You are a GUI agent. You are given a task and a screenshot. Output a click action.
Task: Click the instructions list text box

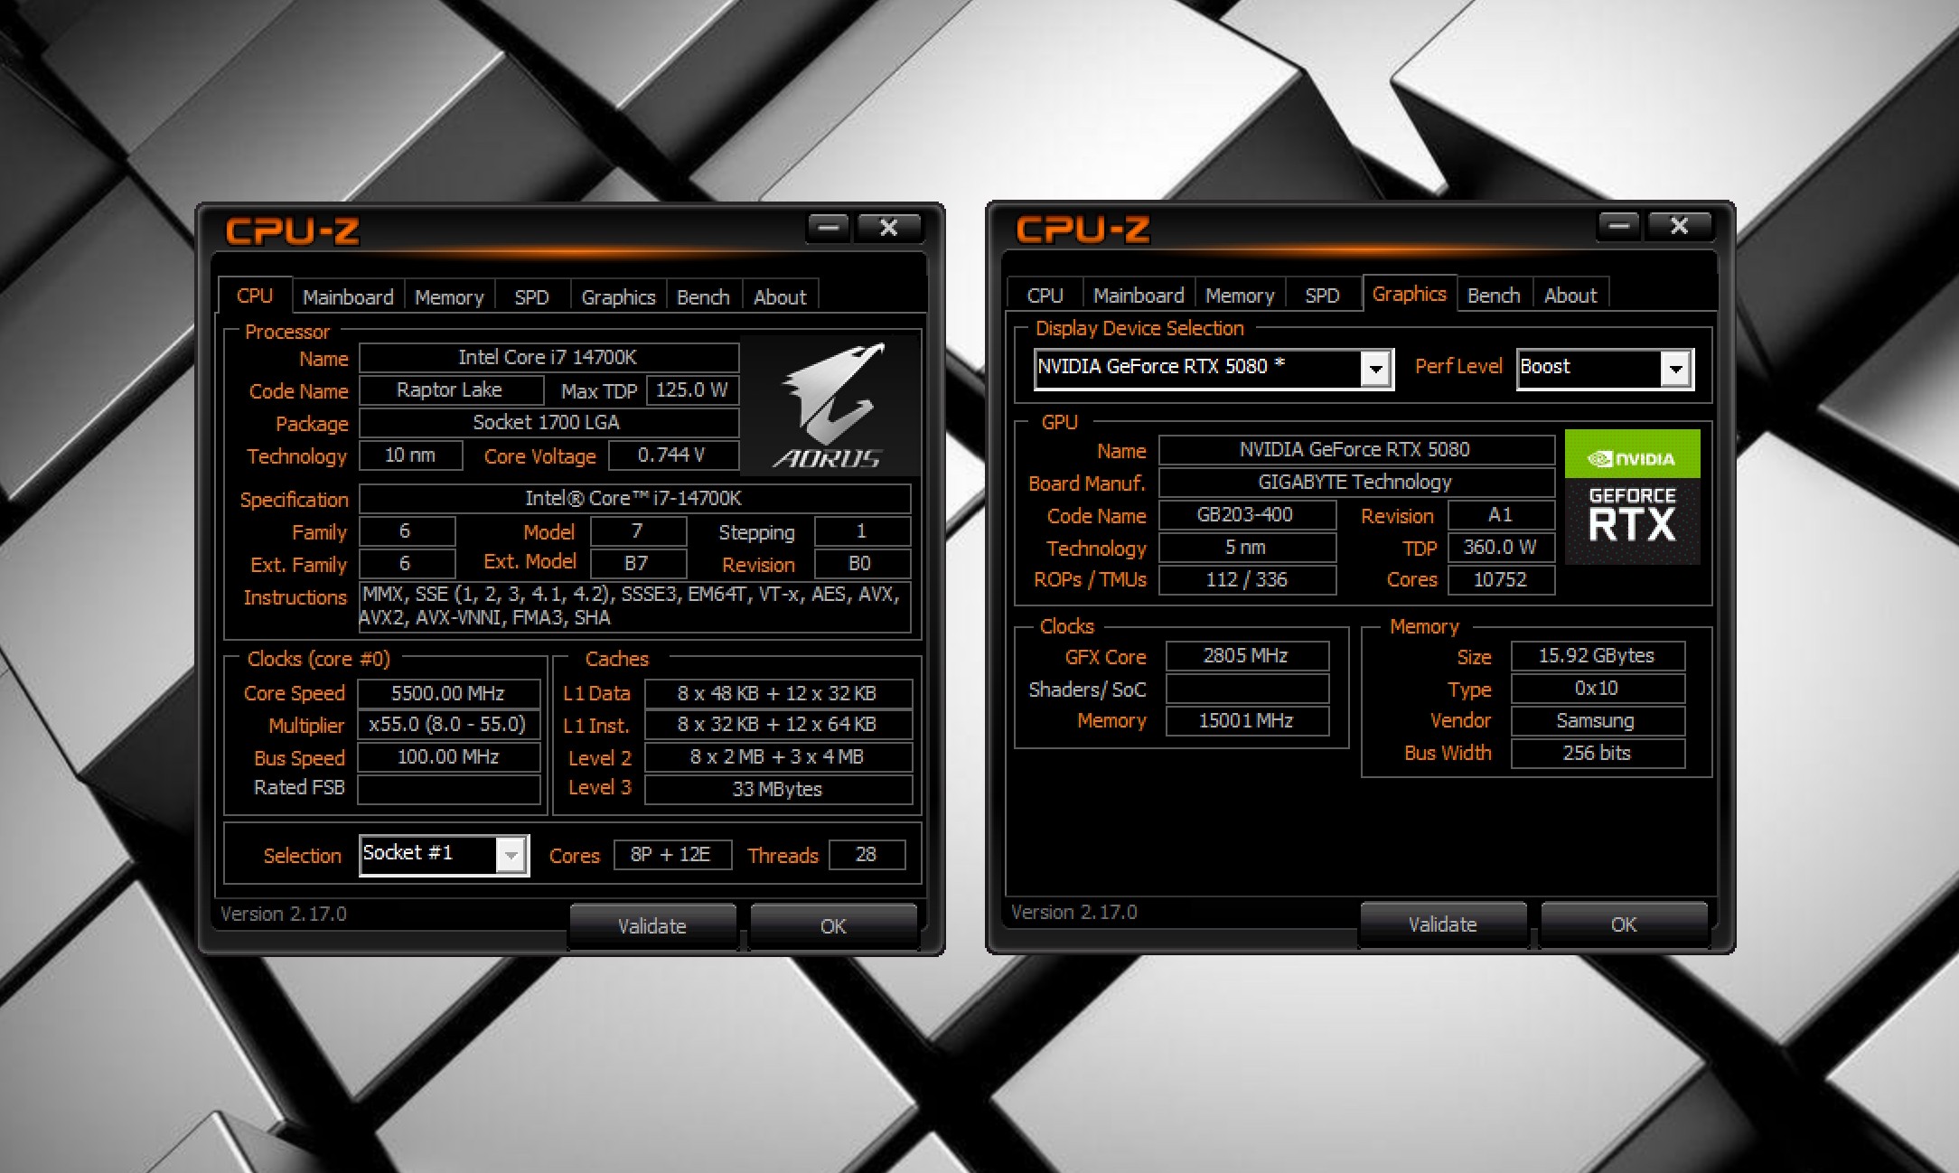click(x=634, y=606)
